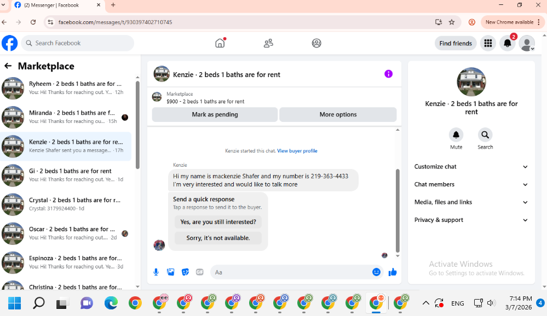Open Task View on taskbar
The width and height of the screenshot is (547, 316).
pos(62,303)
